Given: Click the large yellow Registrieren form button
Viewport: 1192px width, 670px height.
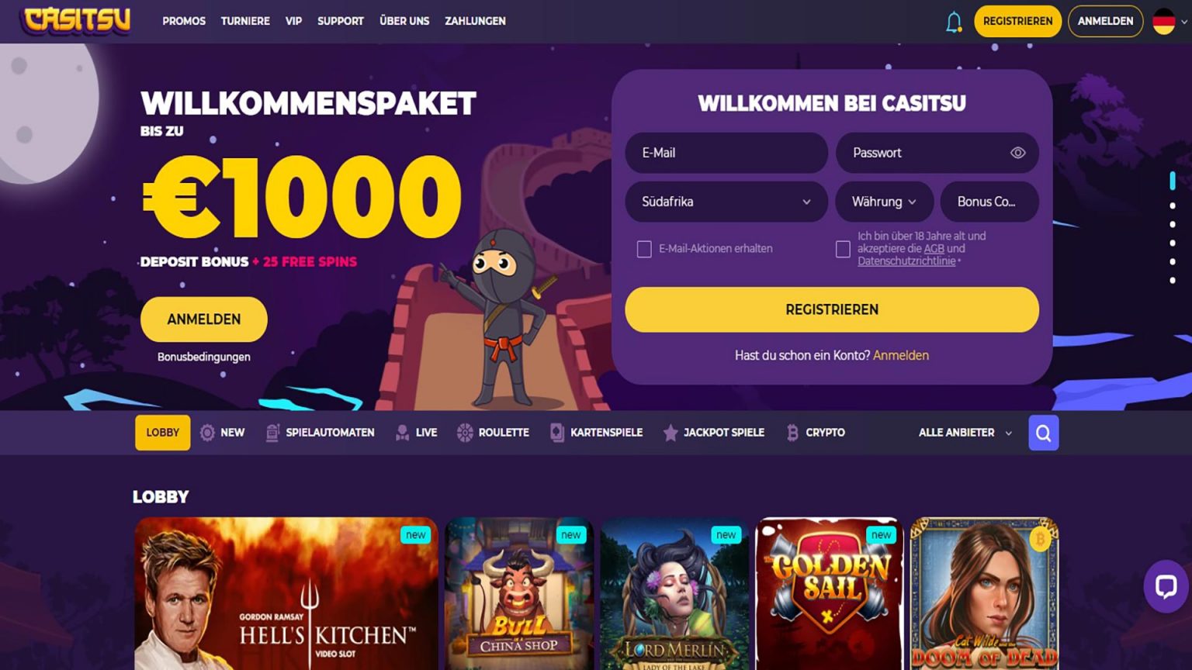Looking at the screenshot, I should pyautogui.click(x=832, y=309).
